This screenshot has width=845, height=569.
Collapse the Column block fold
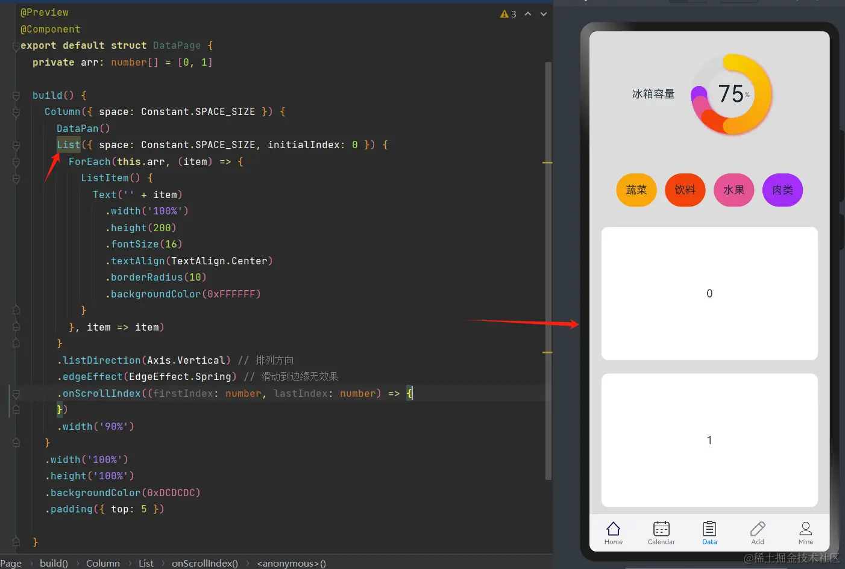pos(16,113)
